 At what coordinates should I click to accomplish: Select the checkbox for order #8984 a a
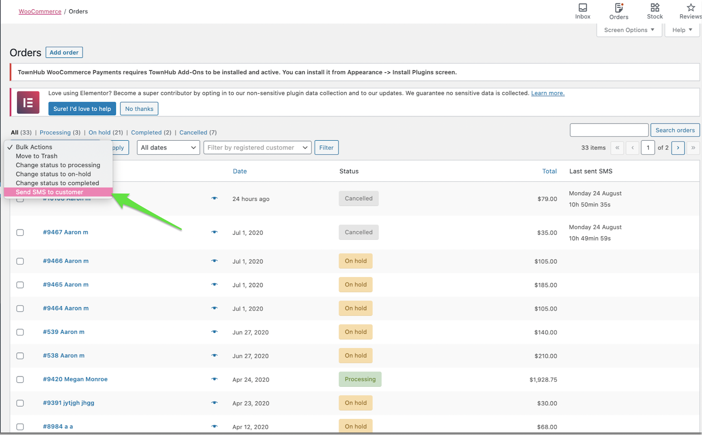(20, 427)
